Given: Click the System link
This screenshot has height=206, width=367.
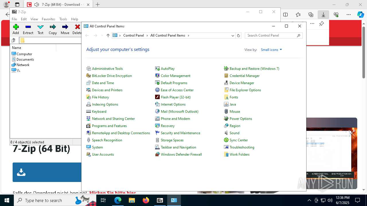Looking at the screenshot, I should pyautogui.click(x=97, y=147).
